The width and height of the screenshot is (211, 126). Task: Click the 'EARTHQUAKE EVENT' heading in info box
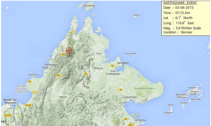[x=180, y=3]
